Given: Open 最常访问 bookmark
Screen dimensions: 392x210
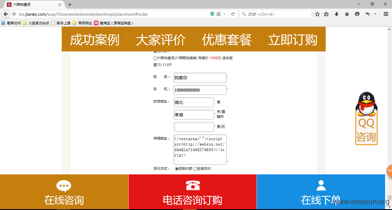Looking at the screenshot, I should [11, 23].
